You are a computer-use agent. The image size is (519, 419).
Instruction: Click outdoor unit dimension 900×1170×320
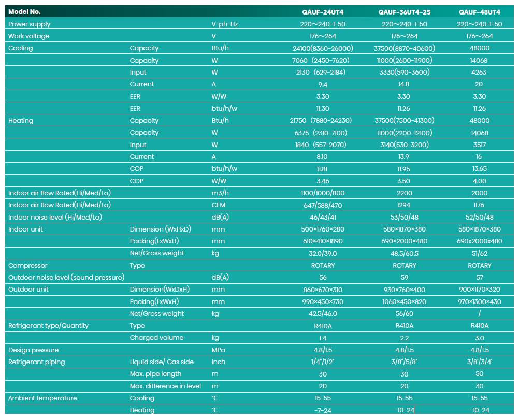pos(479,290)
